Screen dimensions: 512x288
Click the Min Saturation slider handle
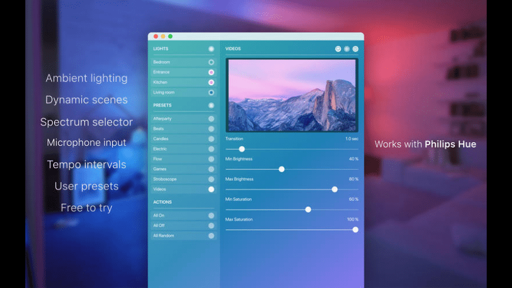point(308,210)
